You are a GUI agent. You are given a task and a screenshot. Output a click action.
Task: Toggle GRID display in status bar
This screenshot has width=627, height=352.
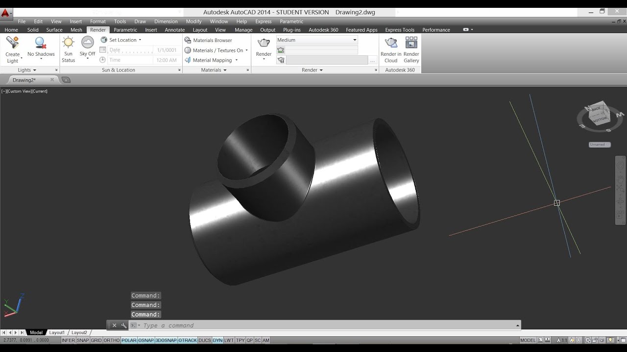tap(96, 340)
